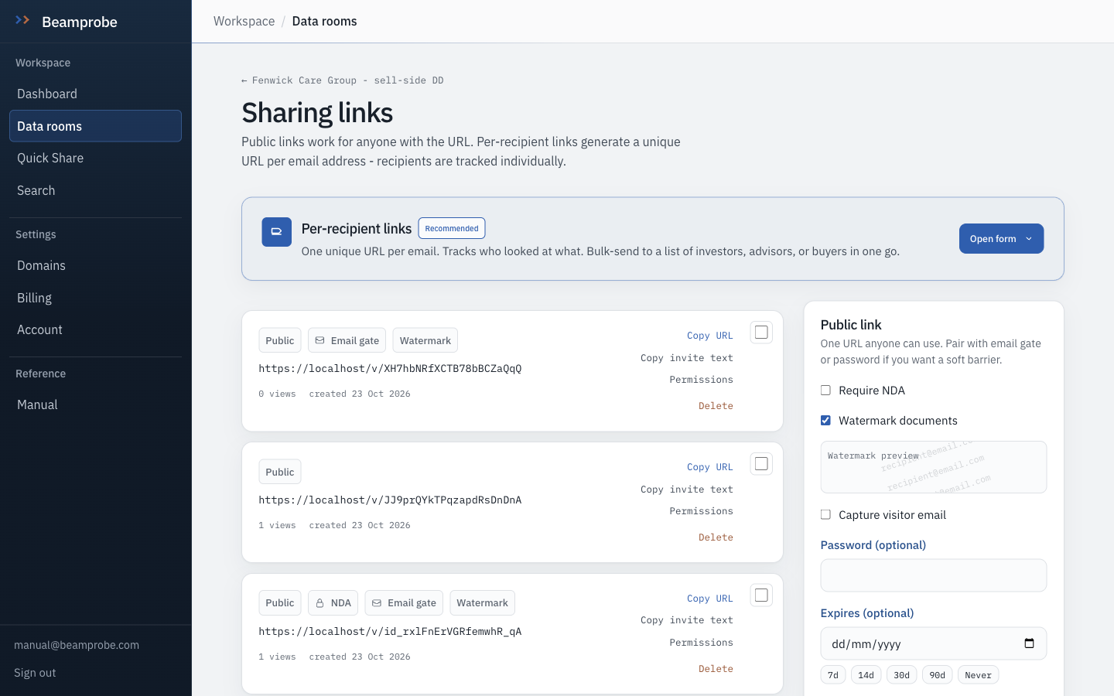The width and height of the screenshot is (1114, 696).
Task: Select the checkbox for link ending id_rxlFnErVGRfemwhR_qA
Action: (761, 595)
